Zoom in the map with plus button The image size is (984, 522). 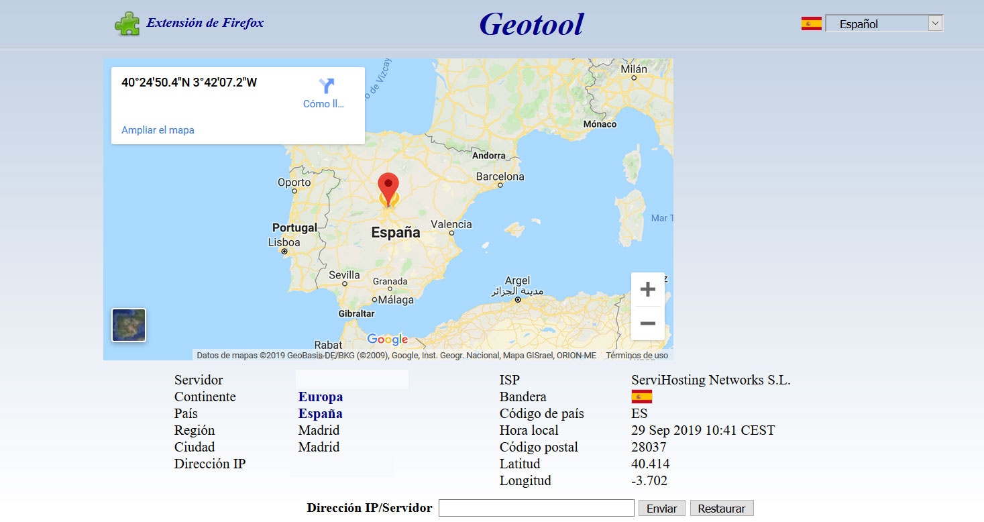[x=648, y=289]
